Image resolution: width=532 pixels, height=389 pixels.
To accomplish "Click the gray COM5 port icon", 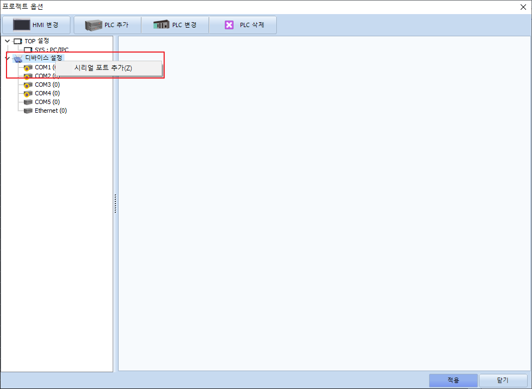I will (x=28, y=102).
